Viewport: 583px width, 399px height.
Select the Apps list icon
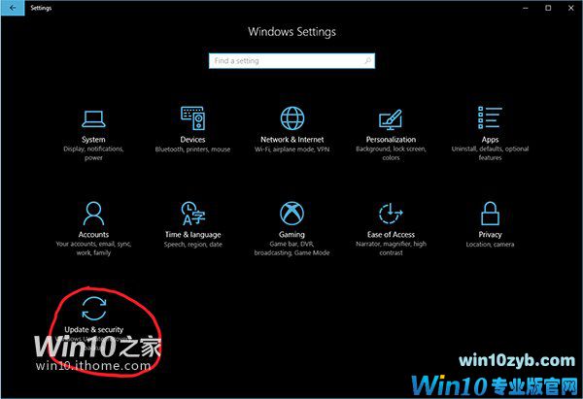click(x=490, y=118)
